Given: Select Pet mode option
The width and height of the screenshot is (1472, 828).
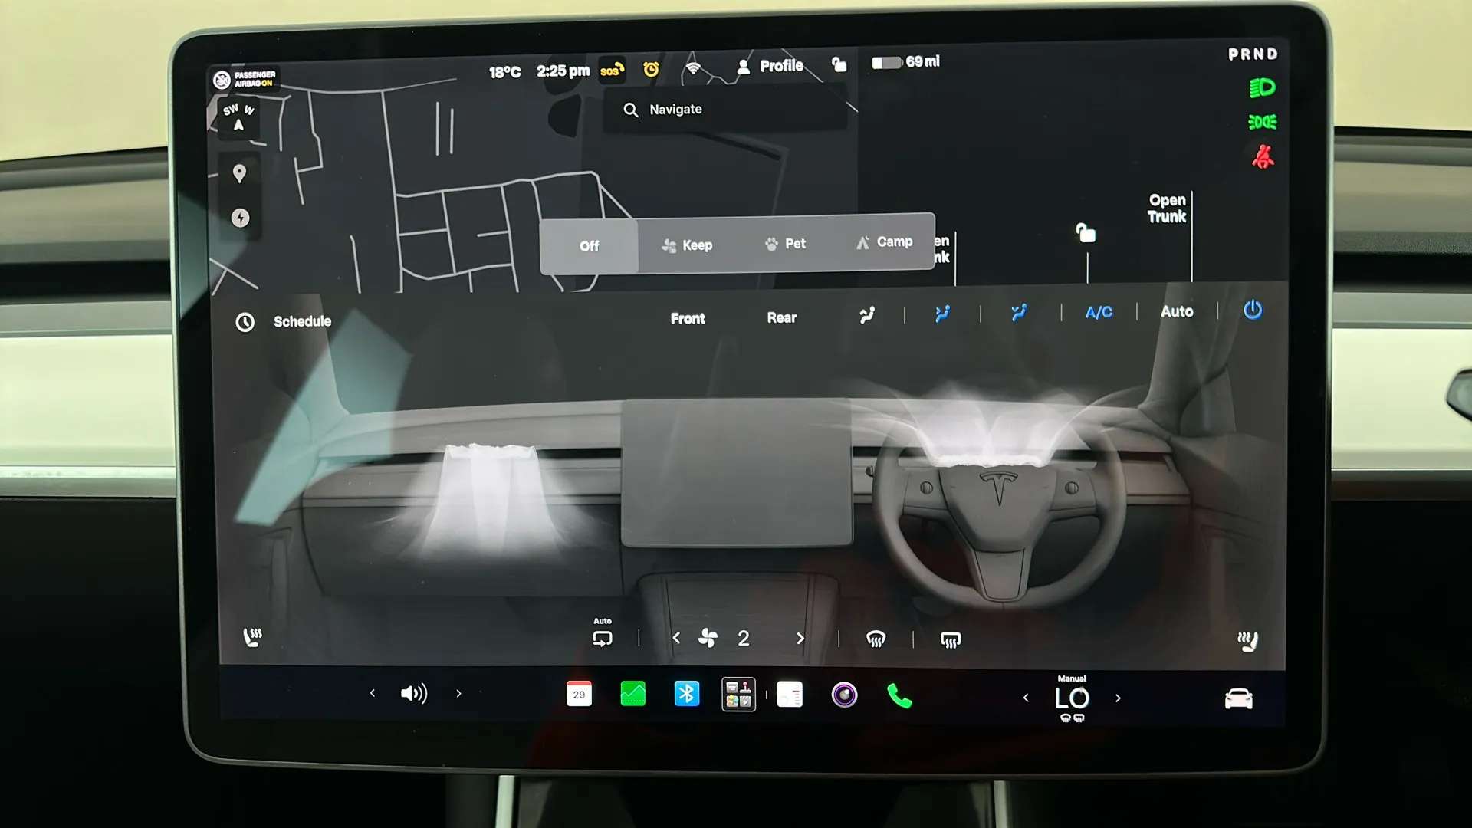Looking at the screenshot, I should click(x=785, y=244).
